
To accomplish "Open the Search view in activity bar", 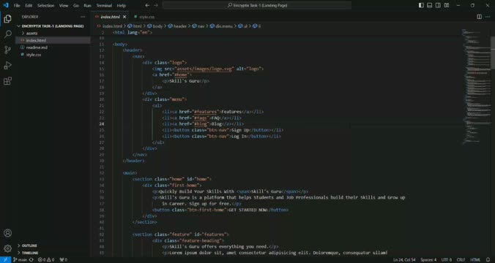I will tap(7, 34).
